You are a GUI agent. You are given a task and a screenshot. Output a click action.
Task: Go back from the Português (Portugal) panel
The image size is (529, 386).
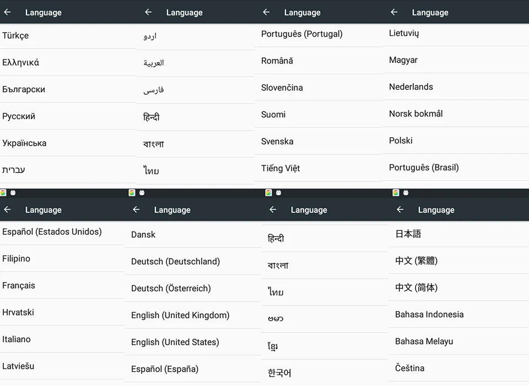[x=266, y=12]
